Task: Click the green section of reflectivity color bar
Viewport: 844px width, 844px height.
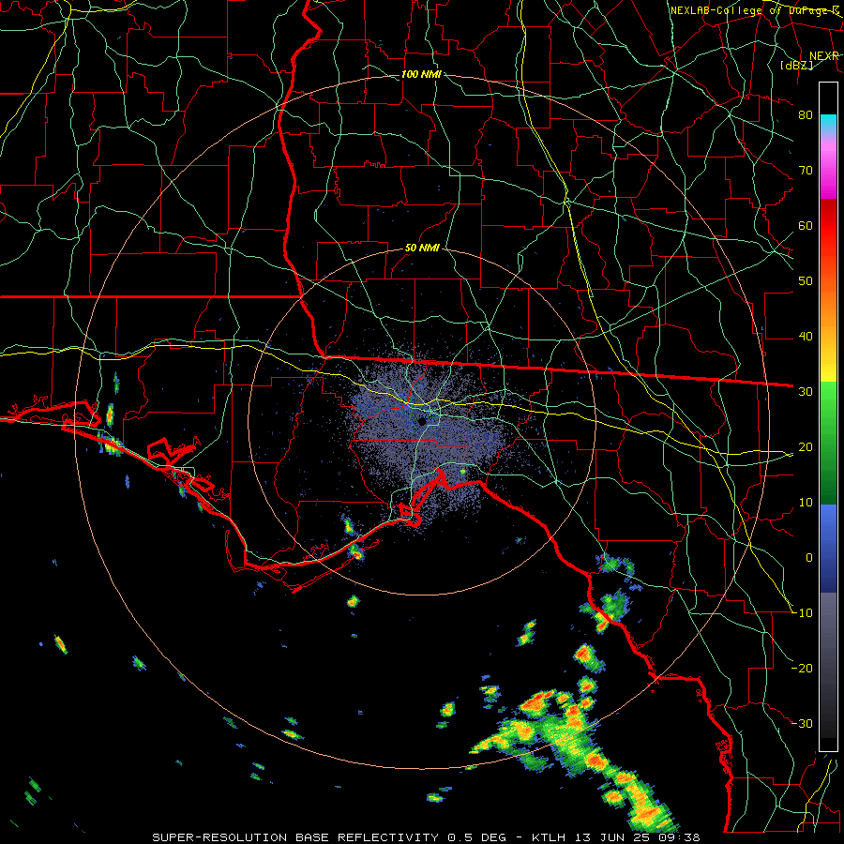Action: click(828, 443)
